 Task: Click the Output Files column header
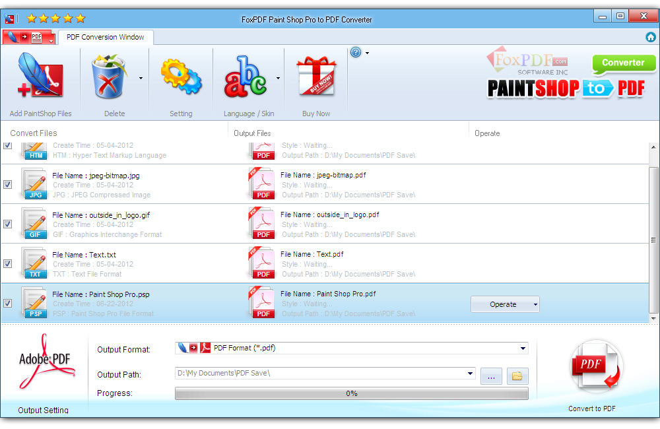(252, 133)
